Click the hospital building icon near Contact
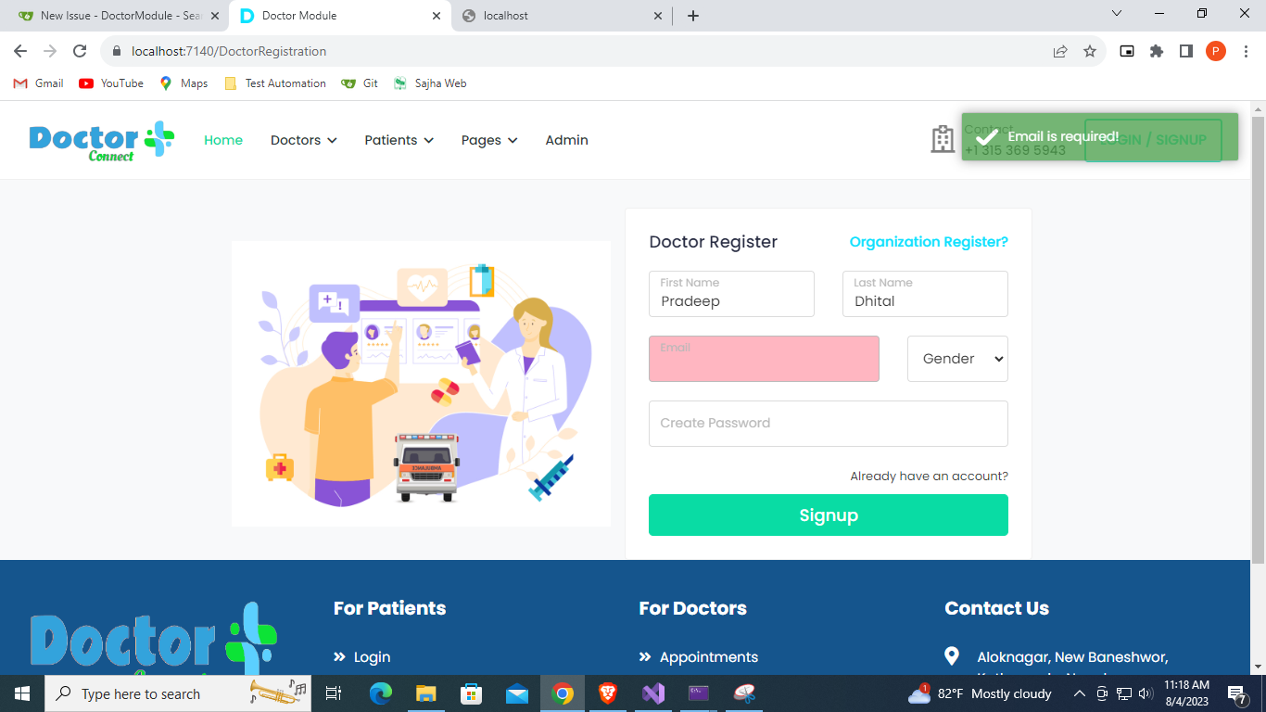 tap(943, 140)
